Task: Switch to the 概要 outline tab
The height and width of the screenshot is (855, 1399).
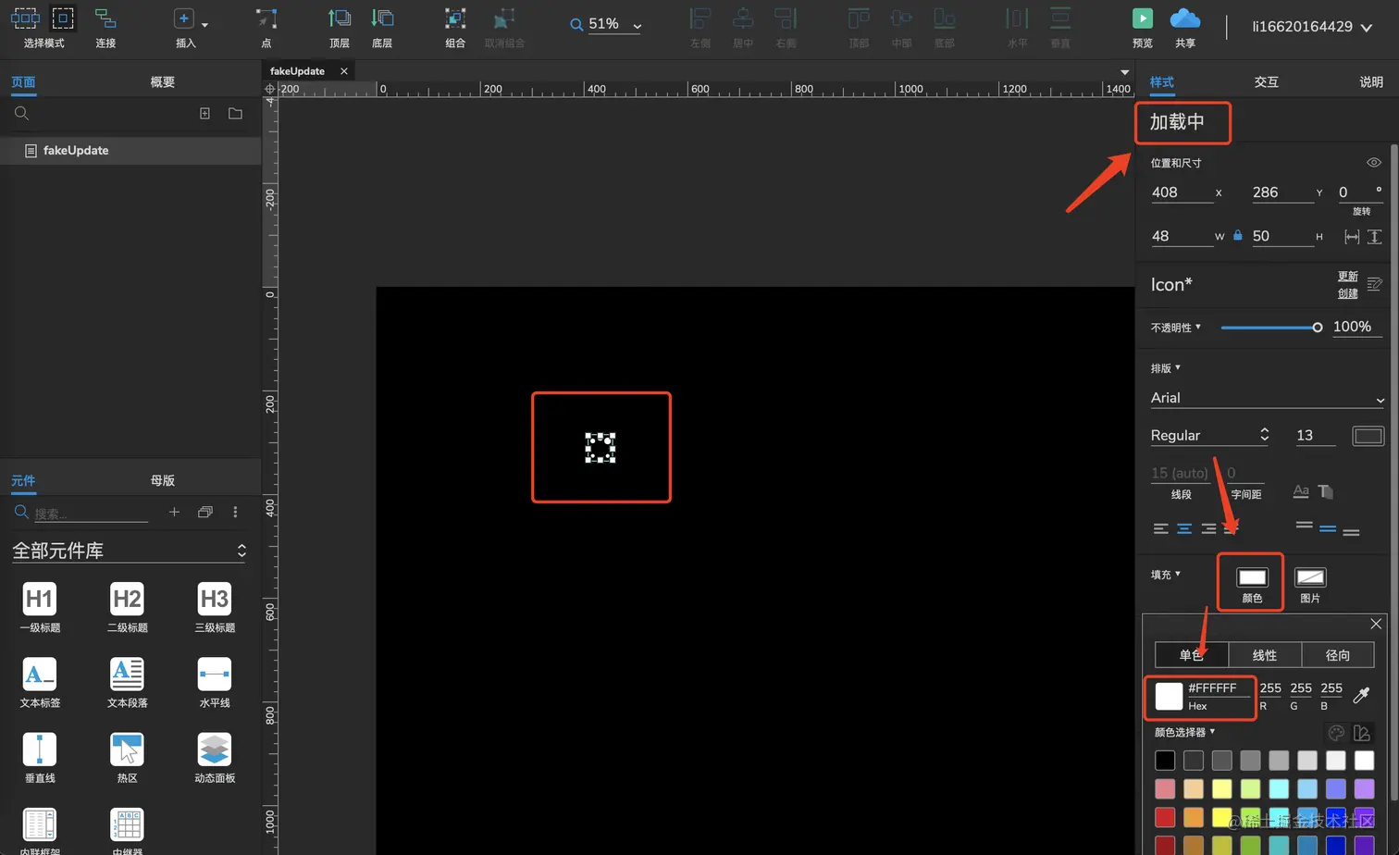Action: point(162,81)
